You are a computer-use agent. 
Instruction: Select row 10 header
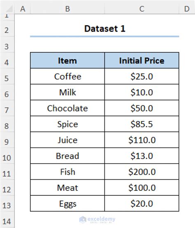pyautogui.click(x=7, y=158)
